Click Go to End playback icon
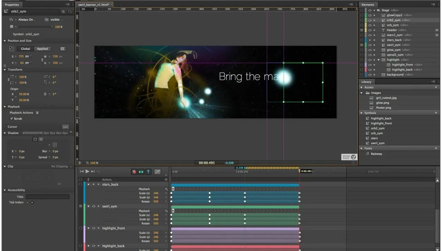The width and height of the screenshot is (442, 251). [93, 171]
